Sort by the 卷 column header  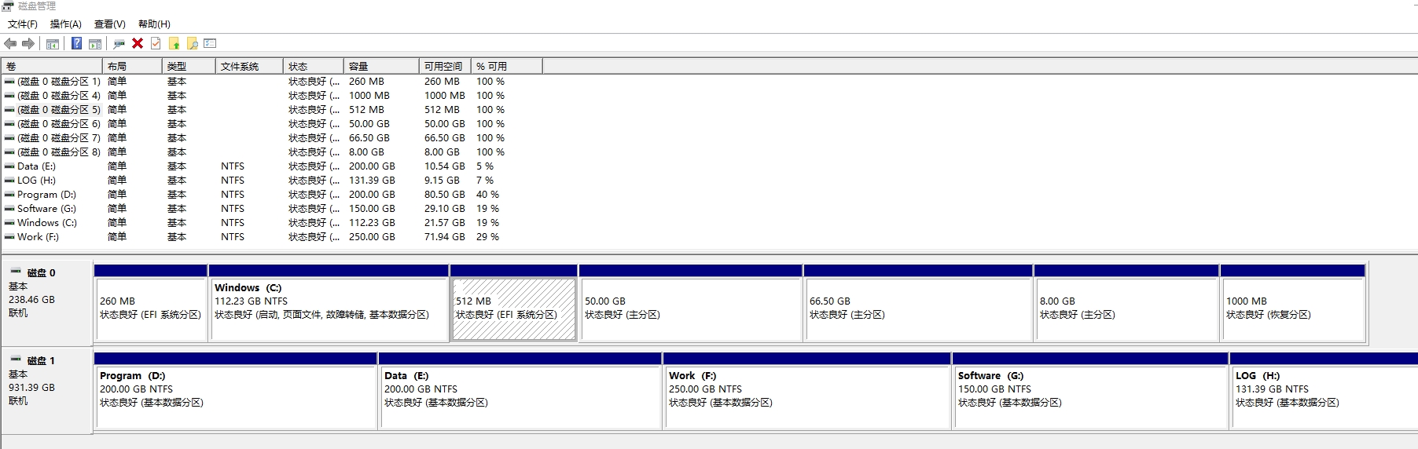(52, 67)
